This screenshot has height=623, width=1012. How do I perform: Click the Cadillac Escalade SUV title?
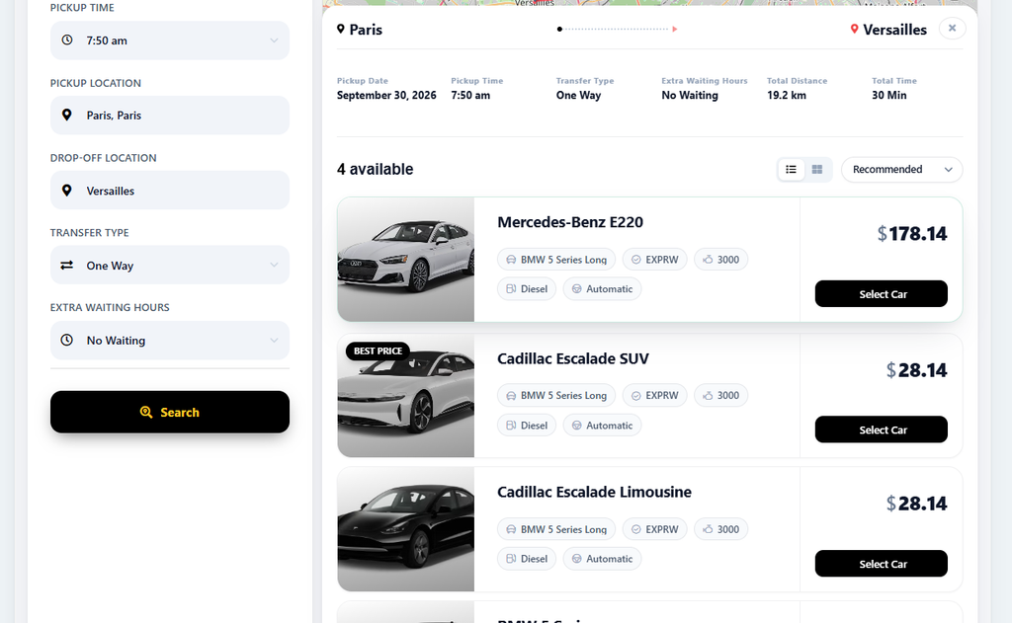coord(572,358)
